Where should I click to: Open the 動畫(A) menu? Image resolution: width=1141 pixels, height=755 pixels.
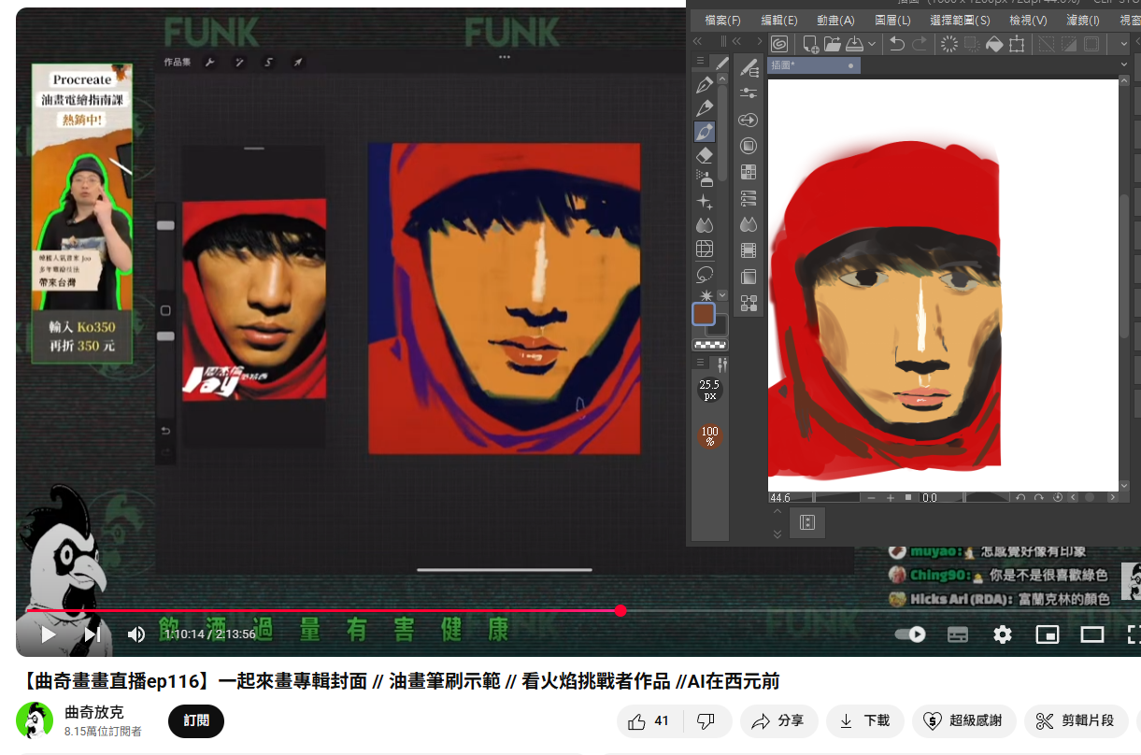coord(835,20)
